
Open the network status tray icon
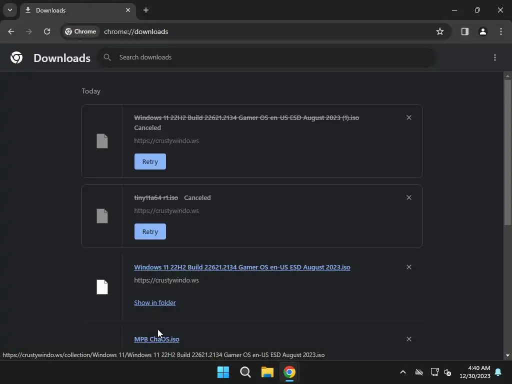[434, 372]
